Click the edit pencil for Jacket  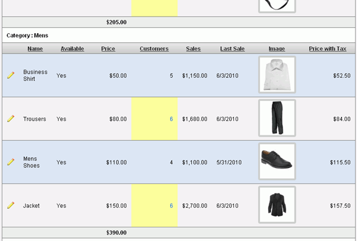point(11,205)
